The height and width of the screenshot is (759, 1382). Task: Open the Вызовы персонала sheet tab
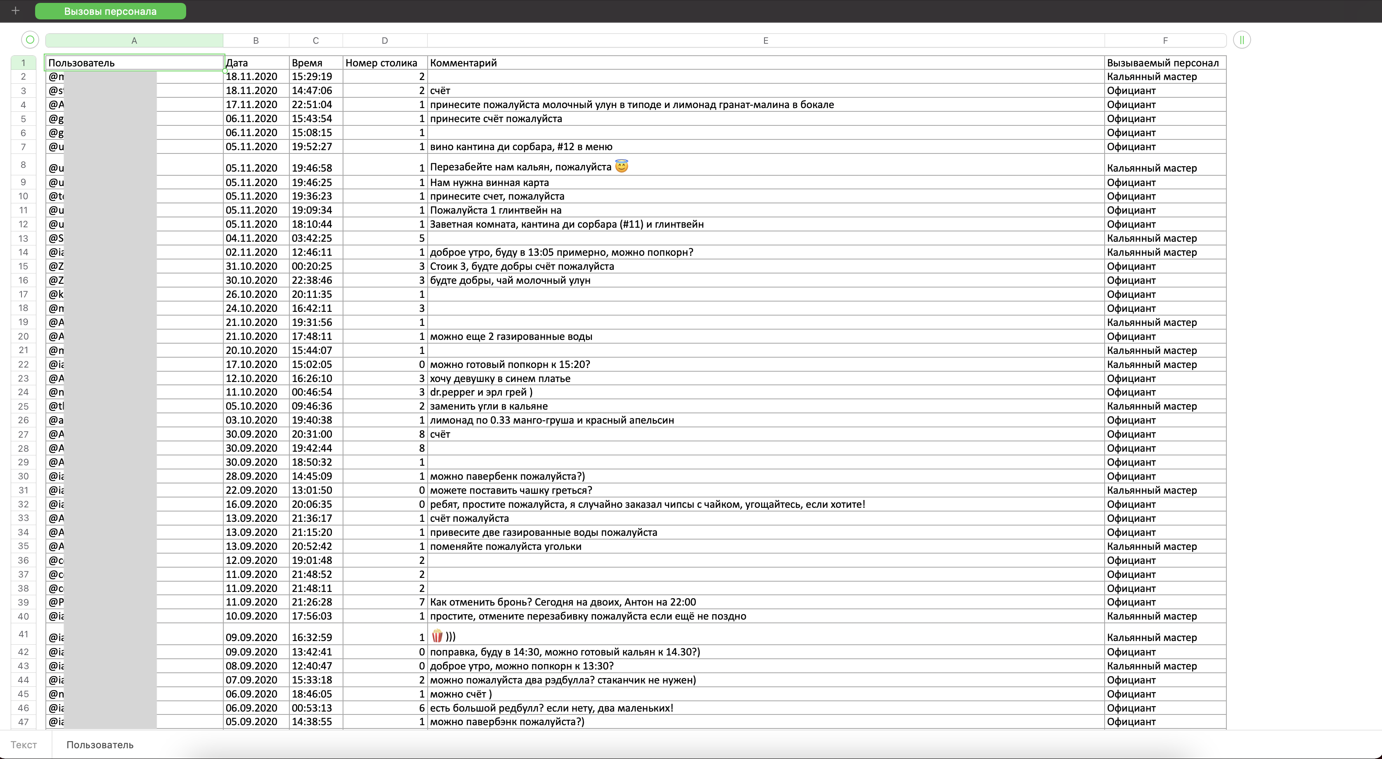111,11
